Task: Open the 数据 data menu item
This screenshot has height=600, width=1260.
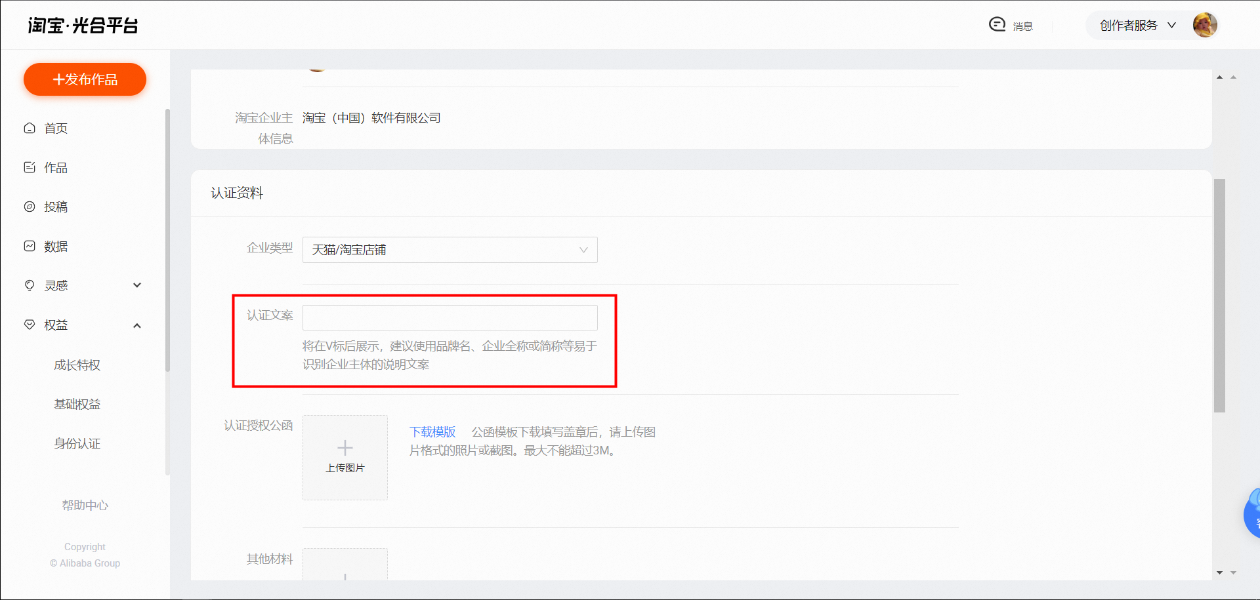Action: pyautogui.click(x=56, y=247)
